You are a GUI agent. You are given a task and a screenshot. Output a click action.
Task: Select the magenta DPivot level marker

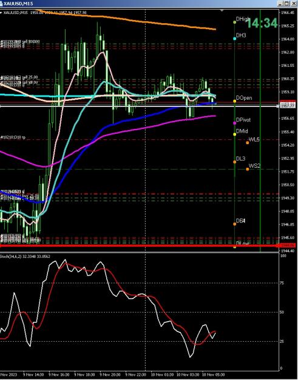click(234, 123)
